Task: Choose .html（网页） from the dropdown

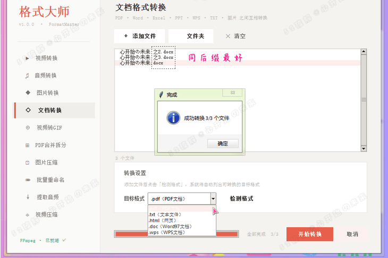Action: point(181,220)
